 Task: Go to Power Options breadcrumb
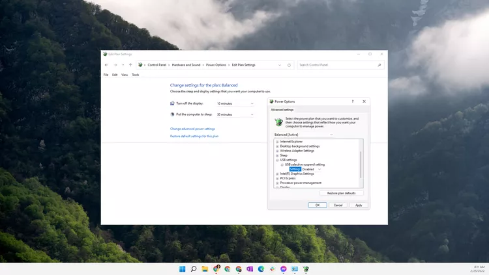click(216, 65)
